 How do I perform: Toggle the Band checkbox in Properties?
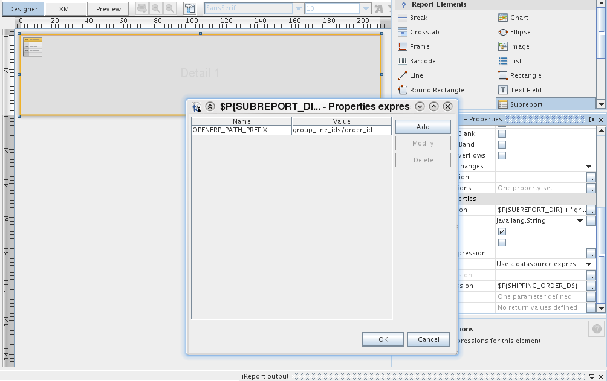(x=502, y=145)
